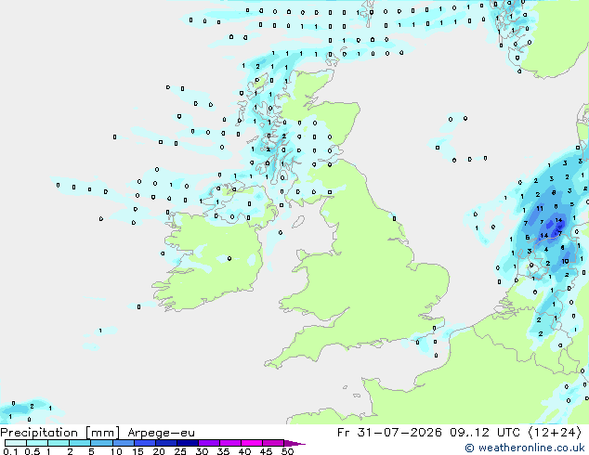Click the '09..12 UTC' time text
The image size is (589, 455).
click(x=485, y=433)
